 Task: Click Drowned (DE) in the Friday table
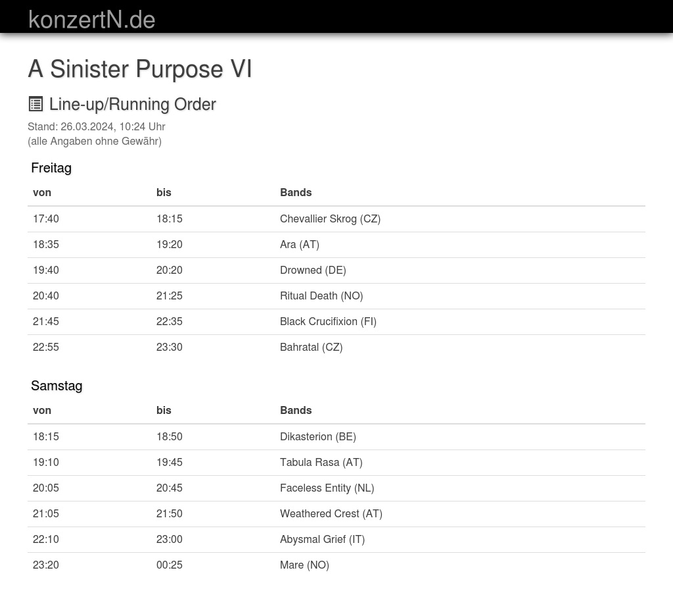(313, 270)
